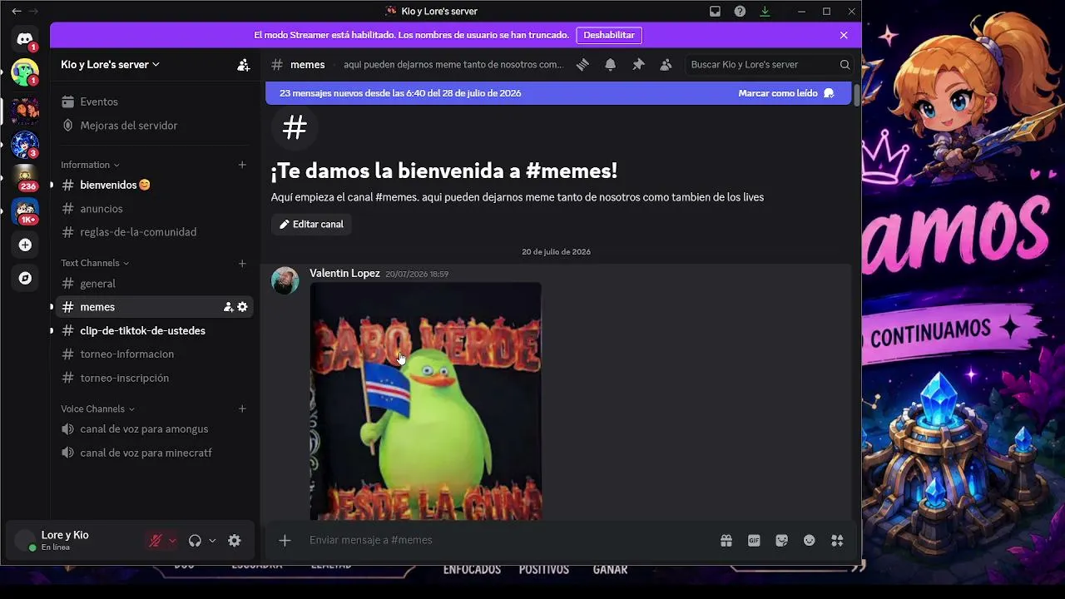The width and height of the screenshot is (1065, 599).
Task: Click the memes channel topic text in header
Action: (x=453, y=64)
